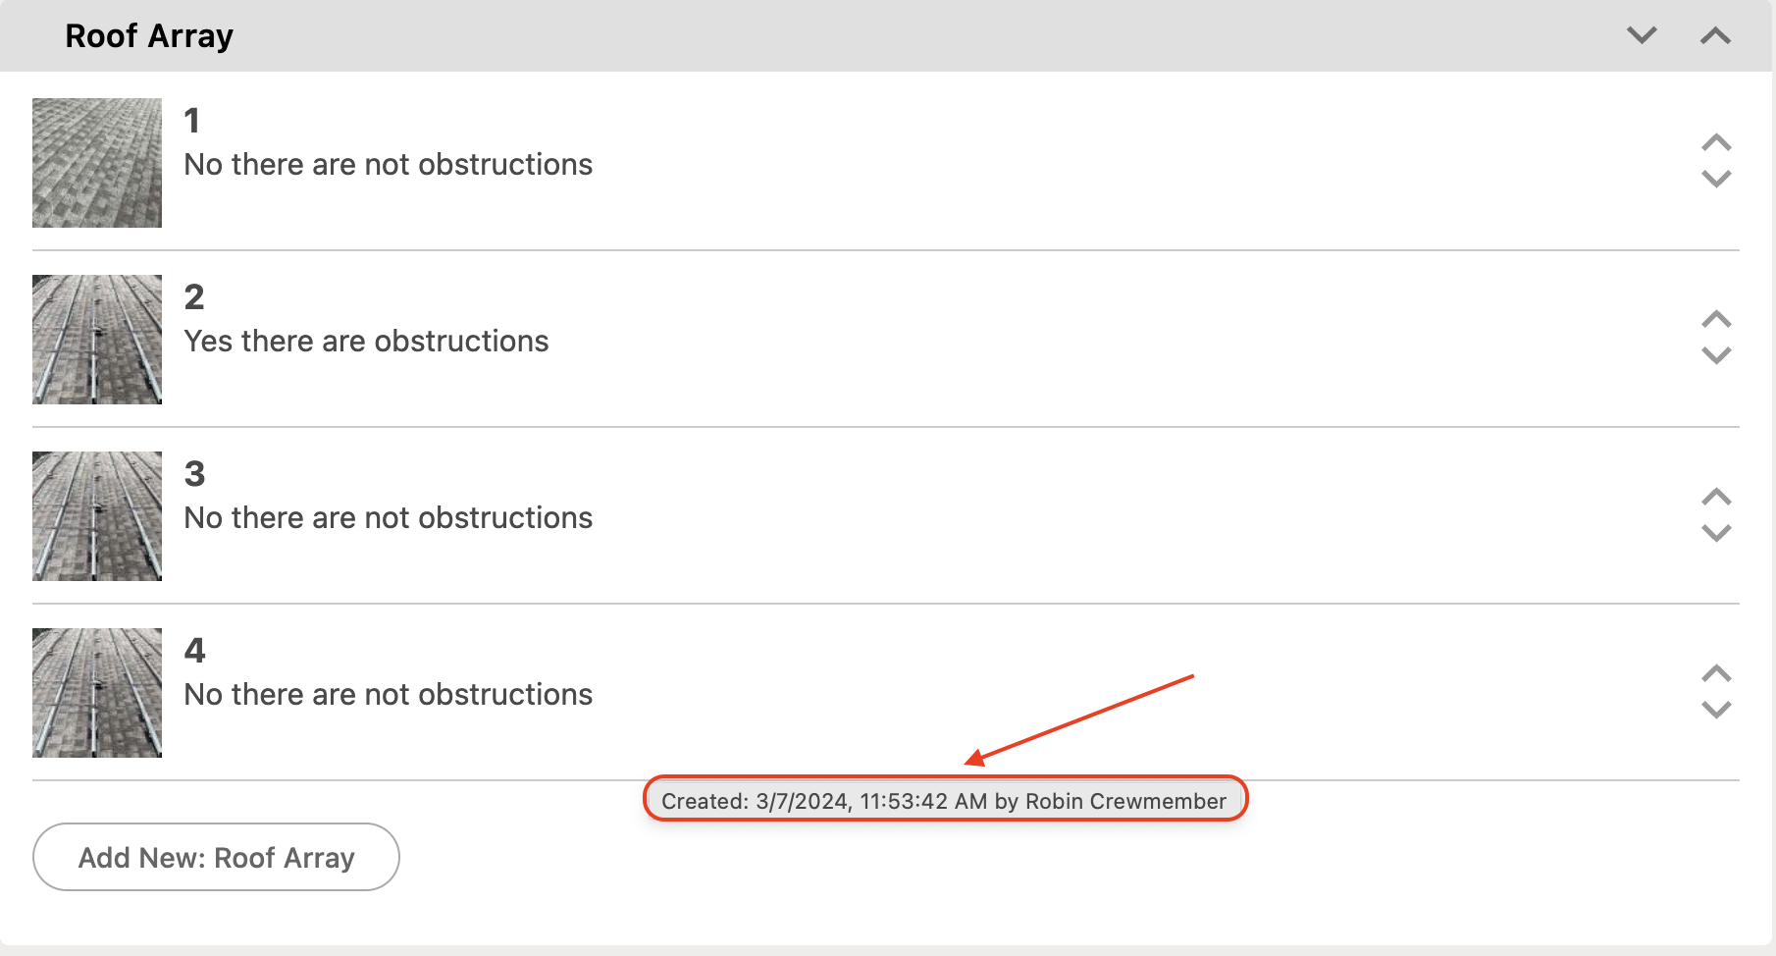Move item 2 up with chevron
The image size is (1776, 956).
[1716, 320]
